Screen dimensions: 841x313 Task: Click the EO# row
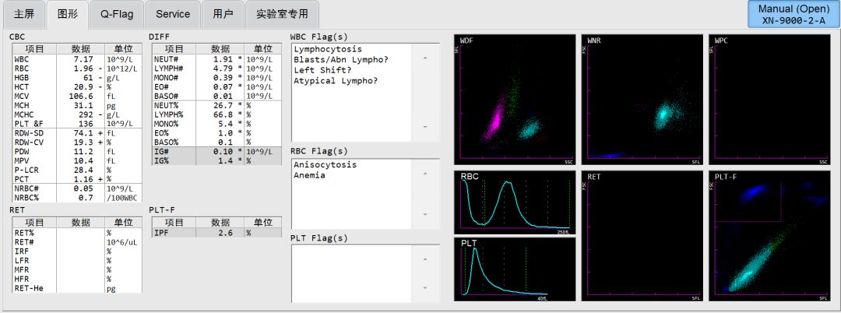(x=216, y=87)
